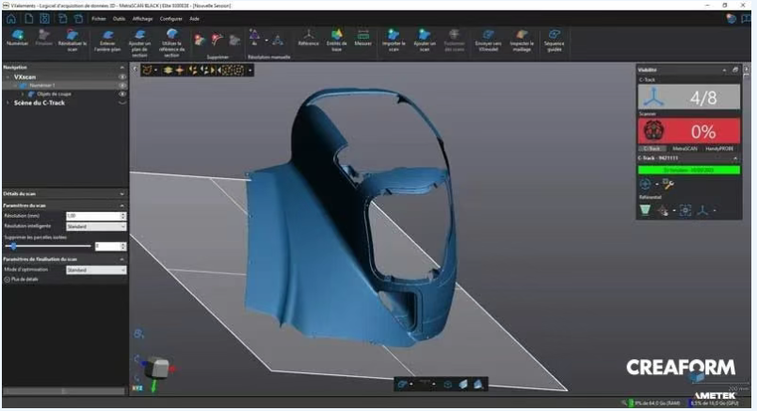Switch to the HandyPROBE tab
Image resolution: width=757 pixels, height=411 pixels.
718,148
